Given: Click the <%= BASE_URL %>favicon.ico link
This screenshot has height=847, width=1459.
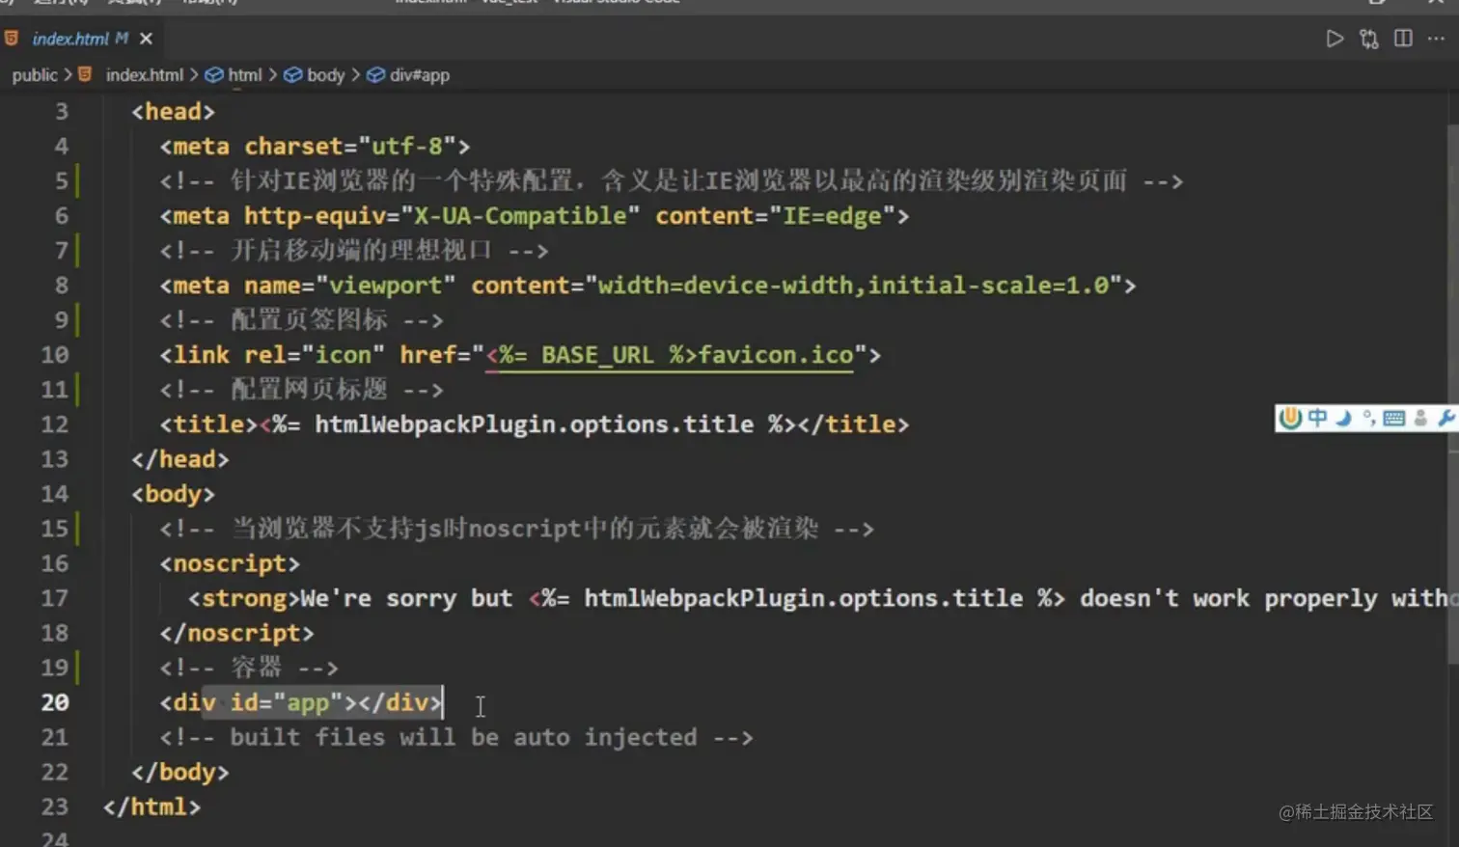Looking at the screenshot, I should tap(669, 355).
